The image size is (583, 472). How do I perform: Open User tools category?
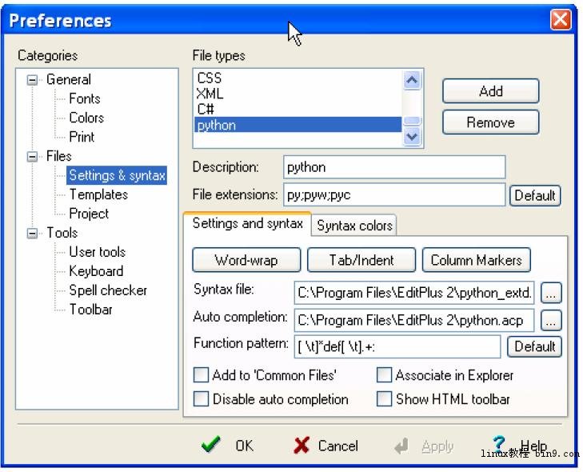(x=98, y=252)
